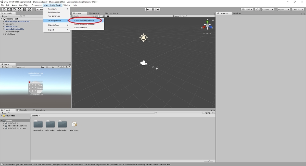Image resolution: width=306 pixels, height=166 pixels.
Task: Switch to the Animation tab
Action: click(39, 110)
